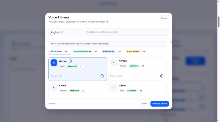Click the search voice input field
220x122 pixels.
(x=127, y=32)
